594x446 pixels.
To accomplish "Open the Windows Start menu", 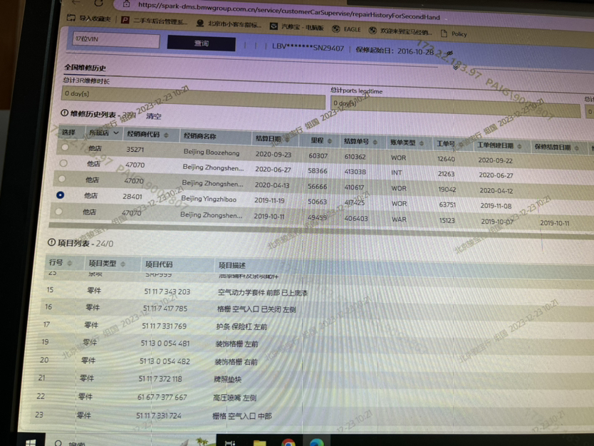I will [31, 442].
